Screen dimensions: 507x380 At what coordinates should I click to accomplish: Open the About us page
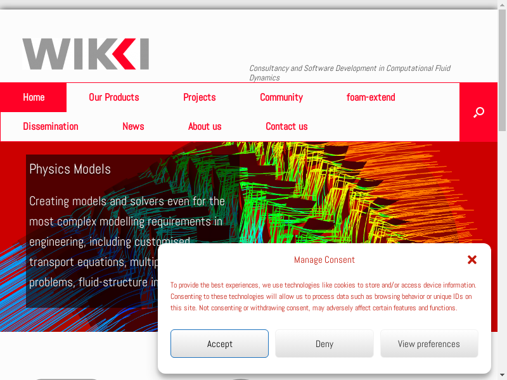(x=205, y=127)
